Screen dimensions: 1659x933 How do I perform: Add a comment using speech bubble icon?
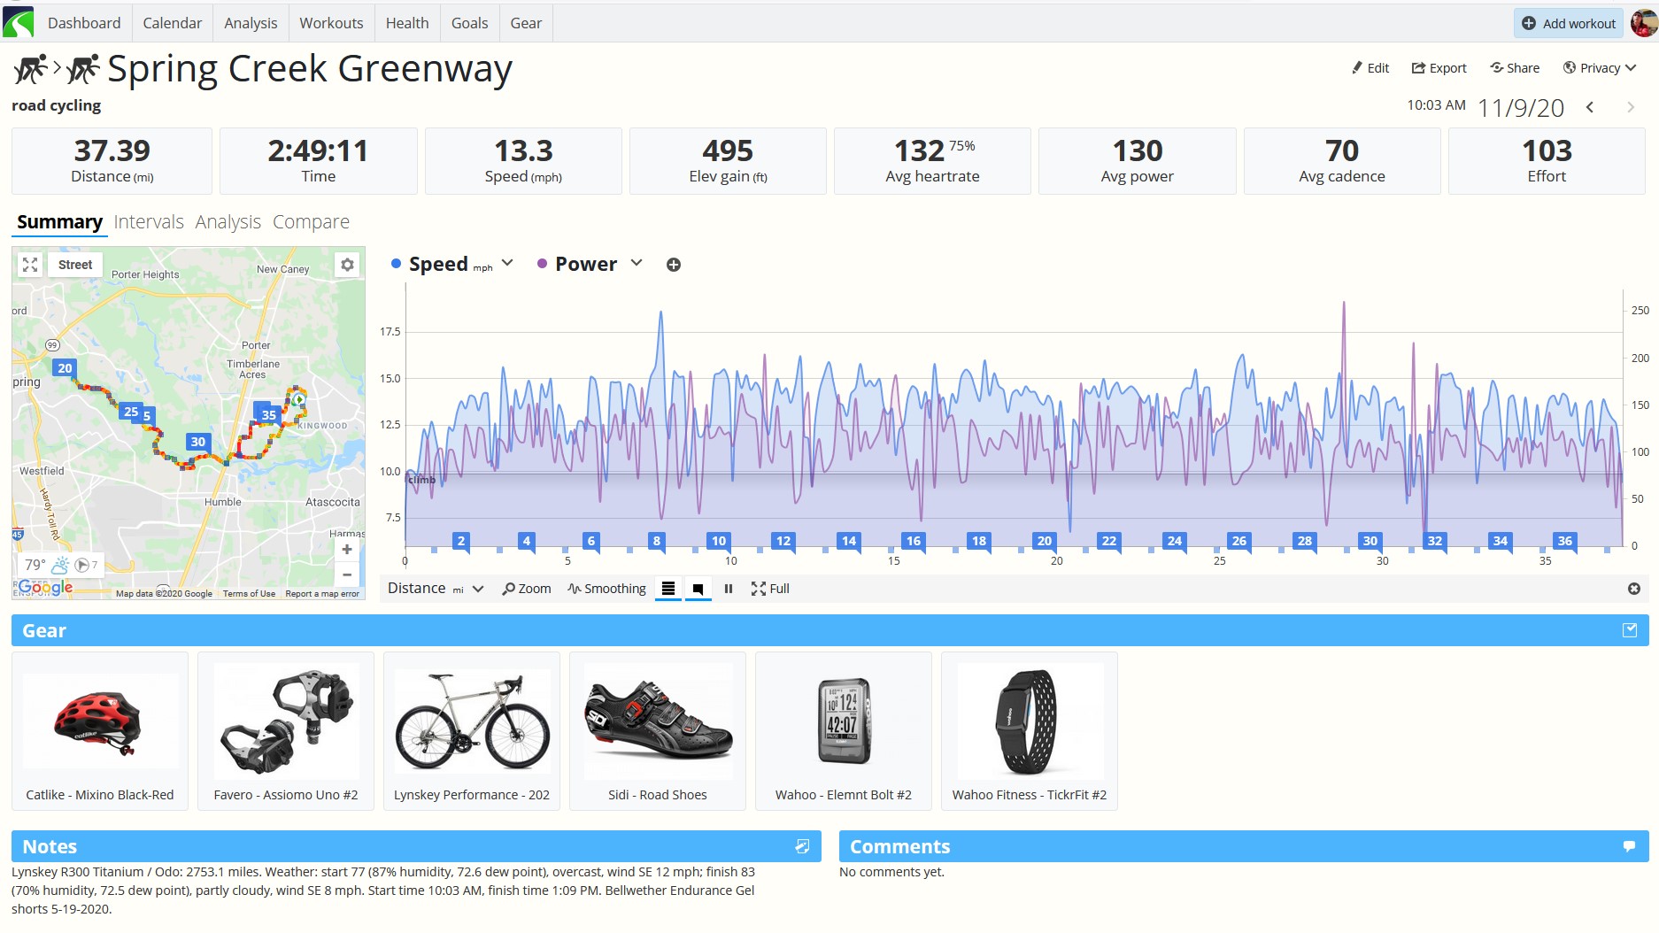click(x=1629, y=846)
